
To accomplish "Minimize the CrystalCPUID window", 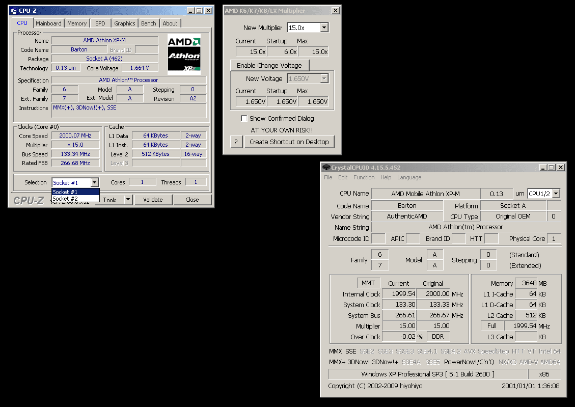I will (x=543, y=168).
